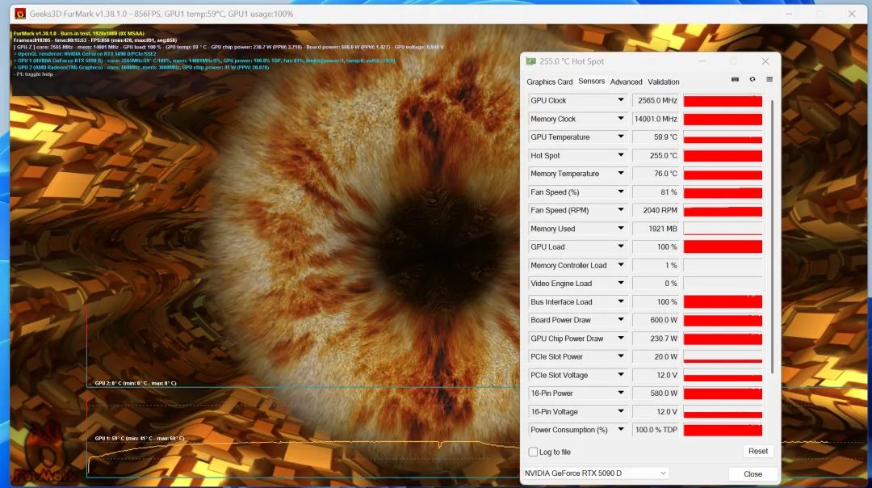The image size is (872, 488).
Task: Close the FurMark window
Action: 852,14
